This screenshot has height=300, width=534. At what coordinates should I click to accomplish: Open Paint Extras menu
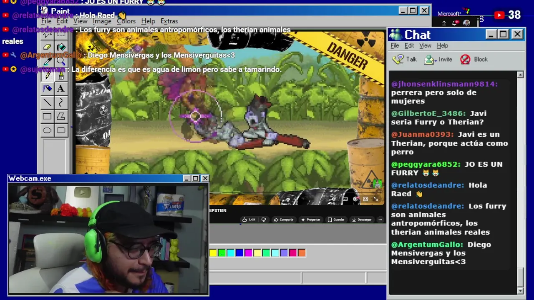tap(169, 21)
